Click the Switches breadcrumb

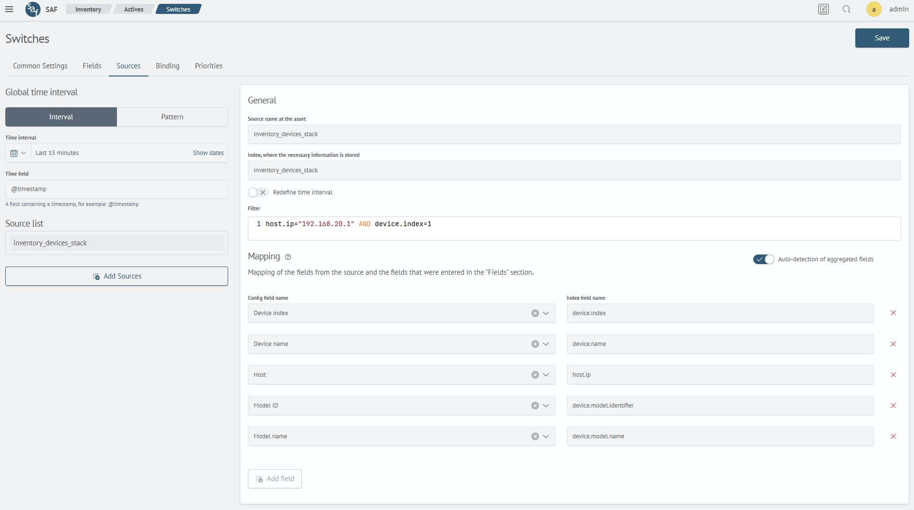[179, 9]
